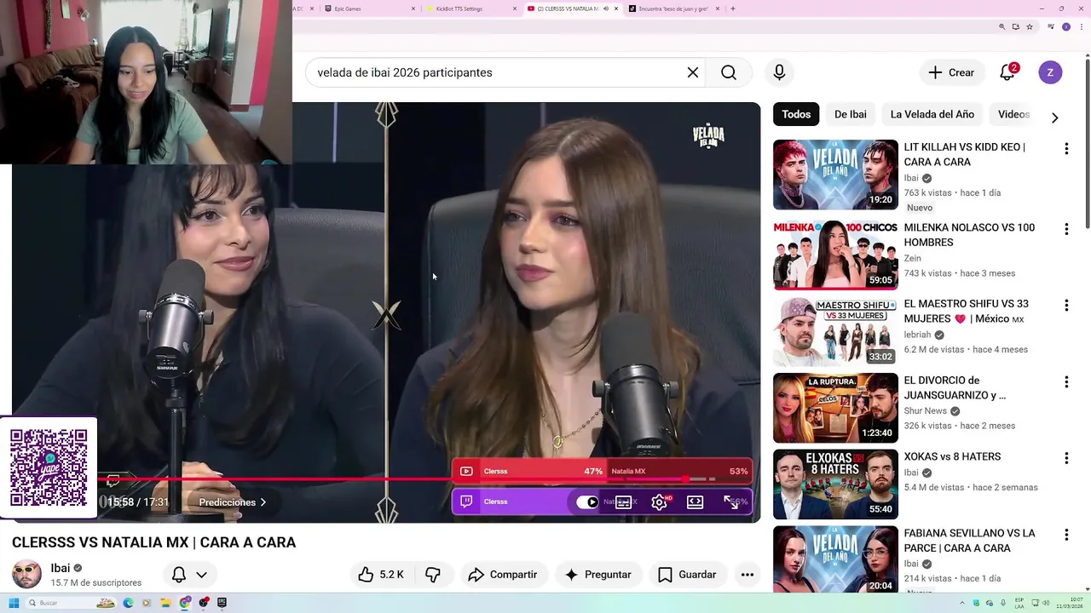Image resolution: width=1091 pixels, height=613 pixels.
Task: Switch to Epic Games browser tab
Action: [369, 9]
